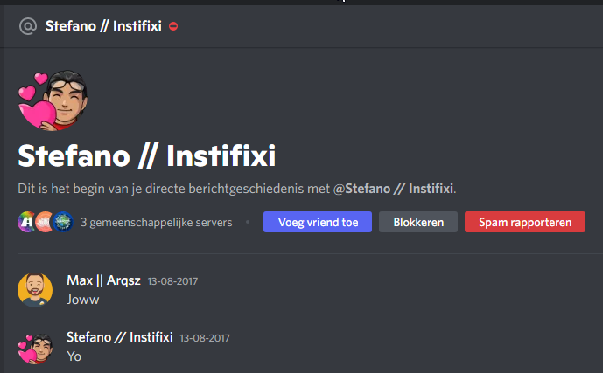Click the '3 gemeenschappelijke servers' text

[156, 223]
